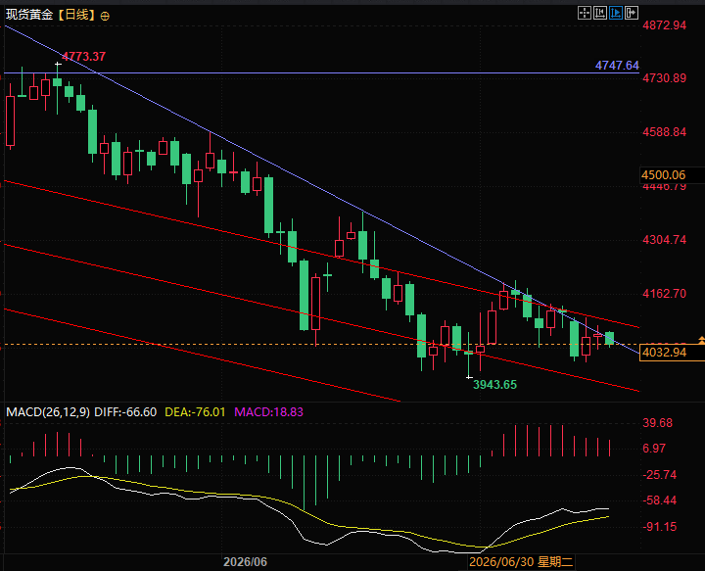Select the DEA:-76.01 readout
The image size is (705, 571).
coord(195,411)
